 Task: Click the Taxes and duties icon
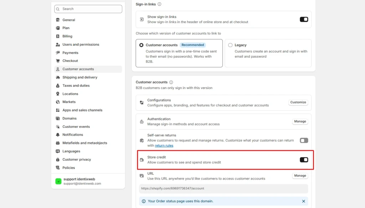point(58,85)
